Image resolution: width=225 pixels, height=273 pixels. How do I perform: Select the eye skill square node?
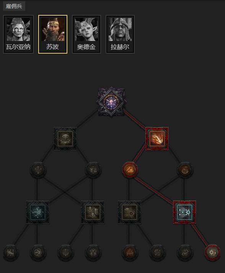[65, 139]
